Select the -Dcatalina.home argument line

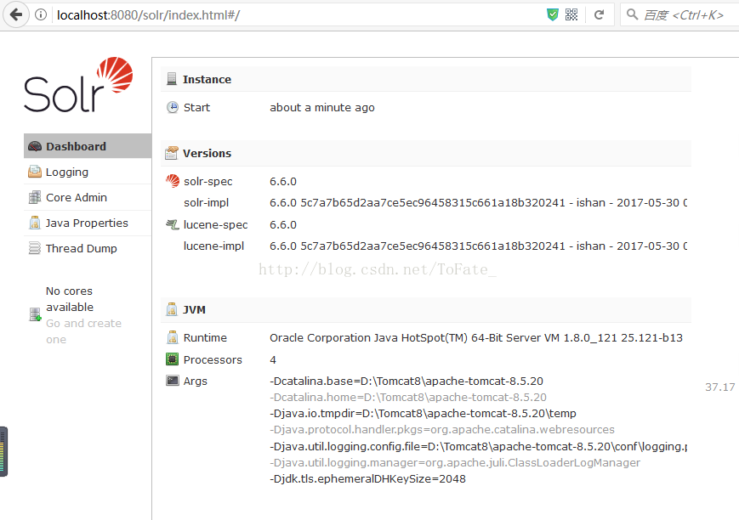pos(408,397)
